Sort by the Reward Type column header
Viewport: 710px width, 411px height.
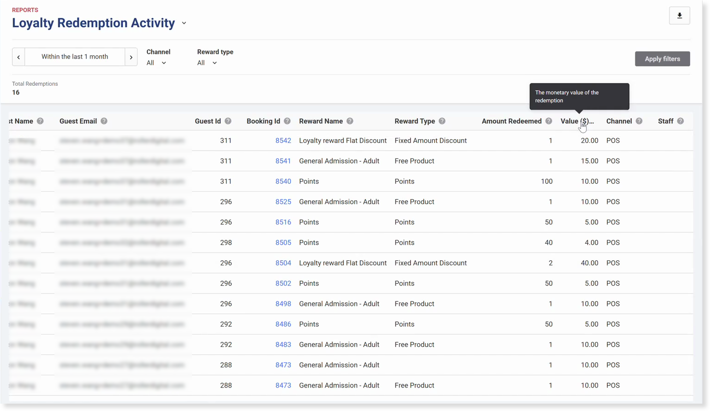click(415, 121)
